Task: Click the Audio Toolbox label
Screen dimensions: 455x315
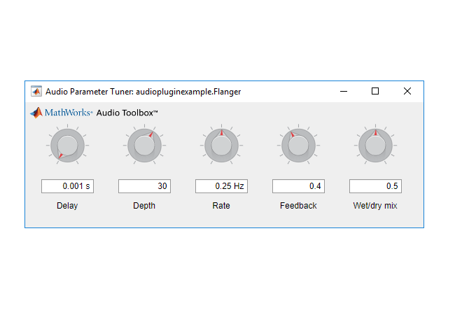Action: click(127, 113)
